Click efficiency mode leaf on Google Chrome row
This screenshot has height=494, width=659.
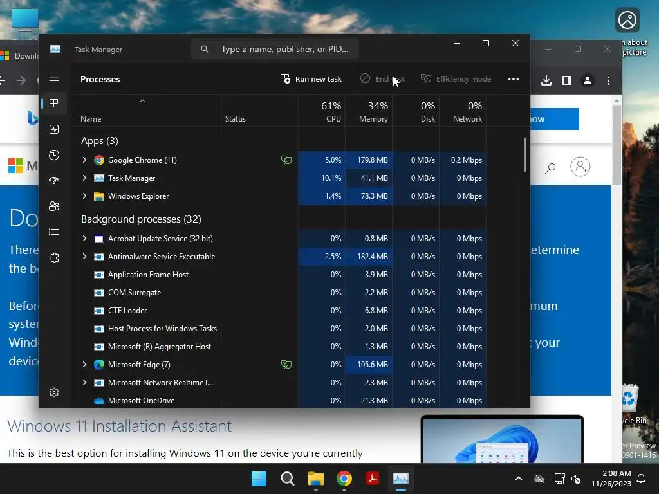286,160
